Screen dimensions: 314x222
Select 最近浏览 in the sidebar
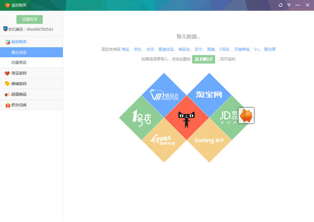(x=31, y=52)
